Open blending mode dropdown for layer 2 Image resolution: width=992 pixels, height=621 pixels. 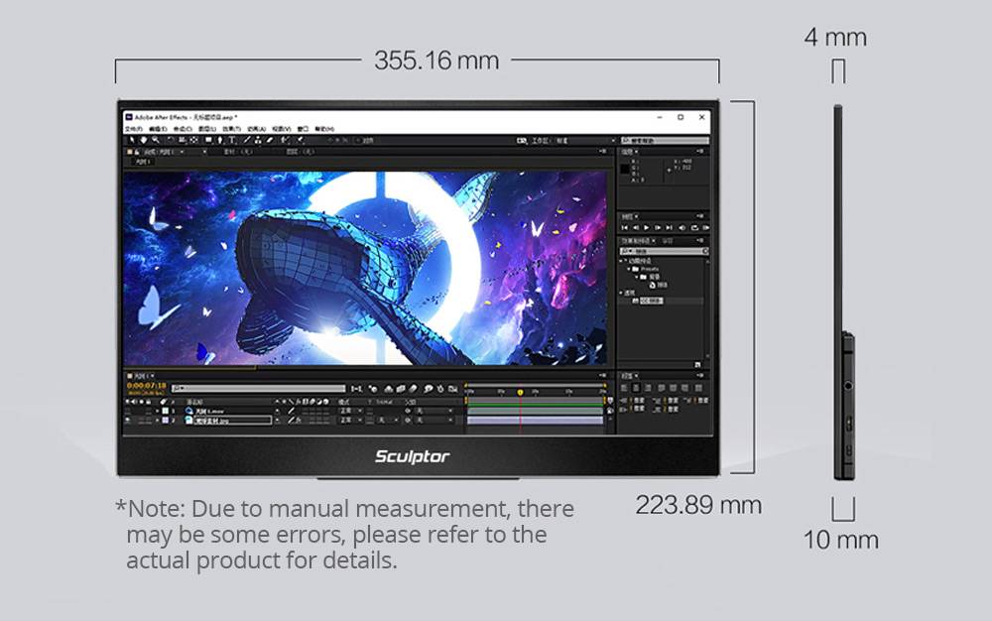351,421
